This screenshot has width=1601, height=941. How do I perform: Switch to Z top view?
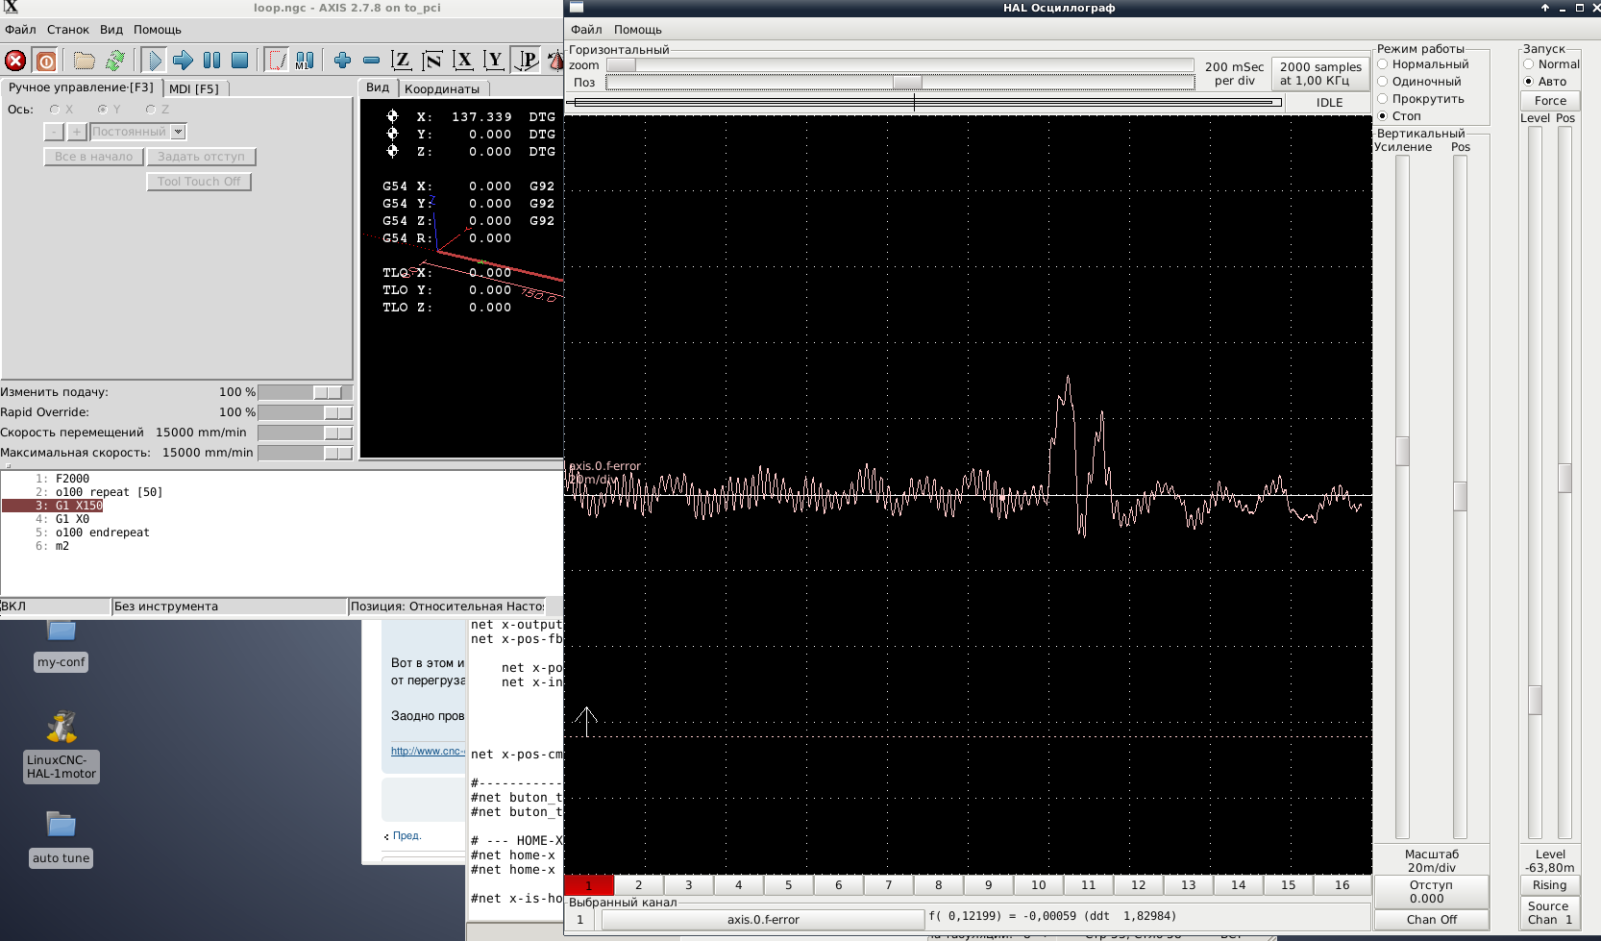pos(402,61)
